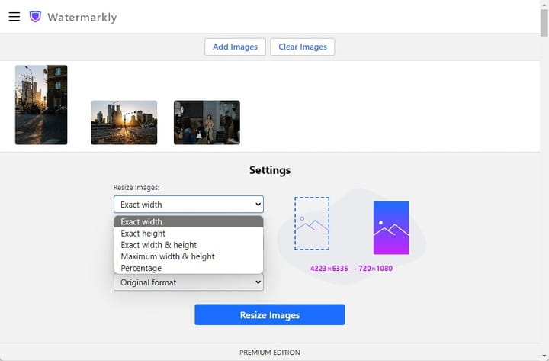Choose the Percentage option
This screenshot has height=361, width=549.
[x=188, y=268]
